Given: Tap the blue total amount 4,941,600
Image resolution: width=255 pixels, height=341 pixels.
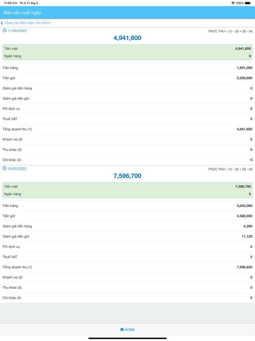Looking at the screenshot, I should pyautogui.click(x=127, y=38).
